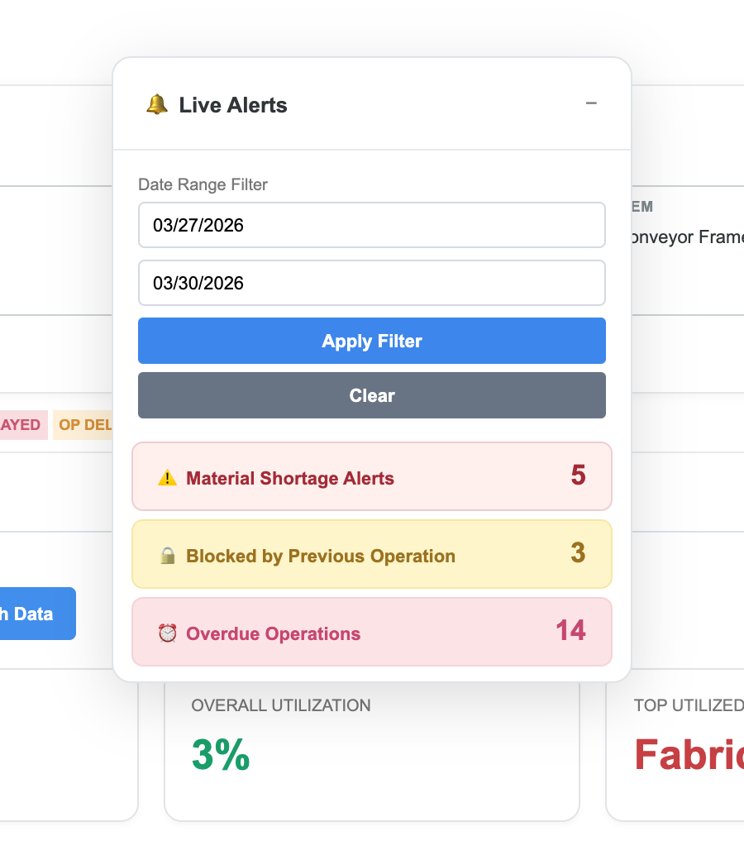Click the OVERALL UTILIZATION 3% value

221,755
